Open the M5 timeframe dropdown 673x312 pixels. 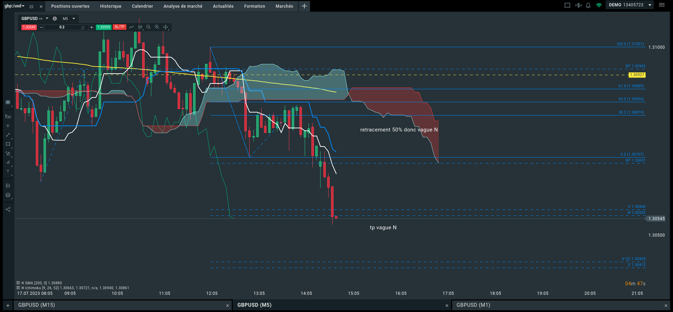69,19
